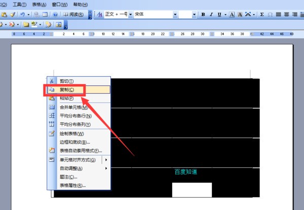Click the Insert Hyperlink globe icon

tap(36, 15)
